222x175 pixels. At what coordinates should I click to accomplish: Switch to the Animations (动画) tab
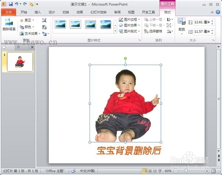(x=80, y=12)
